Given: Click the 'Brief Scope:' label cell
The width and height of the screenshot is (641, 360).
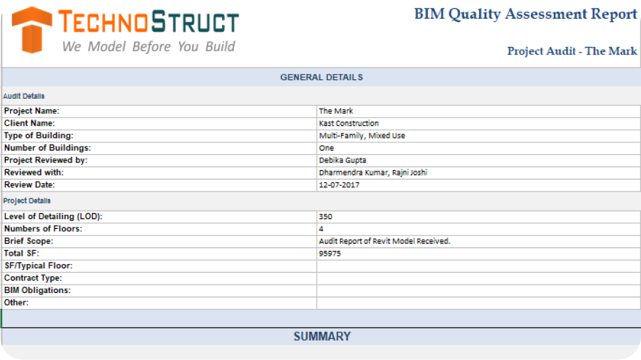Looking at the screenshot, I should [x=160, y=241].
